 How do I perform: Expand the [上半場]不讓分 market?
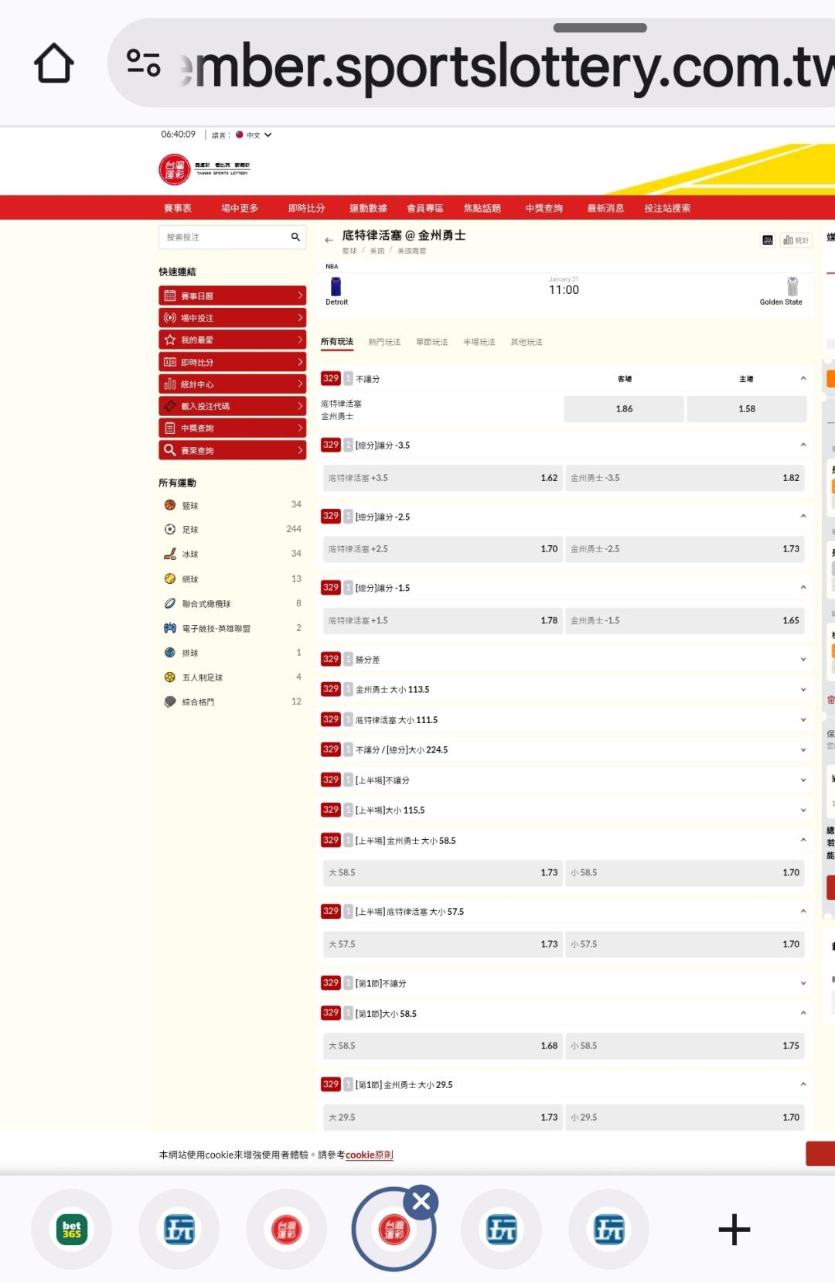pyautogui.click(x=564, y=780)
